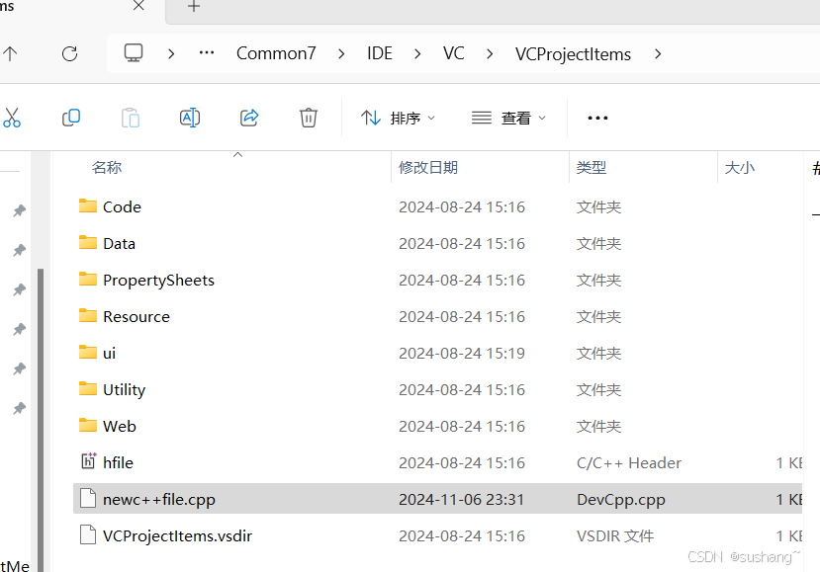Click the Up arrow navigation button

[10, 53]
